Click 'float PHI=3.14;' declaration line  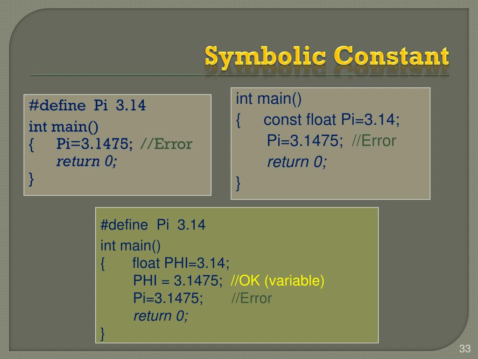pos(181,263)
